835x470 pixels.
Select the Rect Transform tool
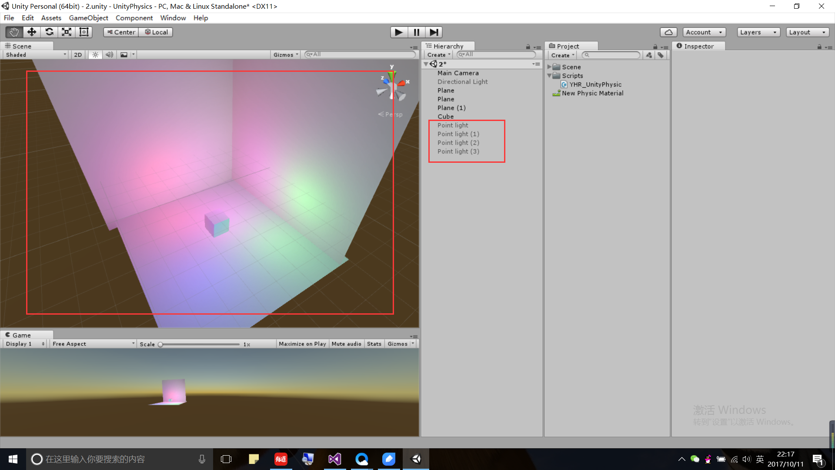point(84,32)
